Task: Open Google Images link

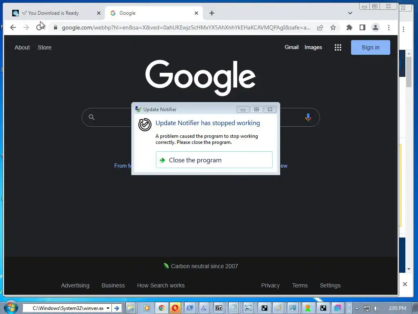Action: coord(313,47)
